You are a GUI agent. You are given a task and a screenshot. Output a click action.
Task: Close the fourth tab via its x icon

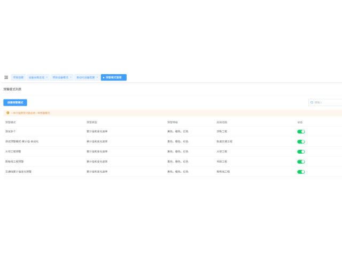coord(97,77)
